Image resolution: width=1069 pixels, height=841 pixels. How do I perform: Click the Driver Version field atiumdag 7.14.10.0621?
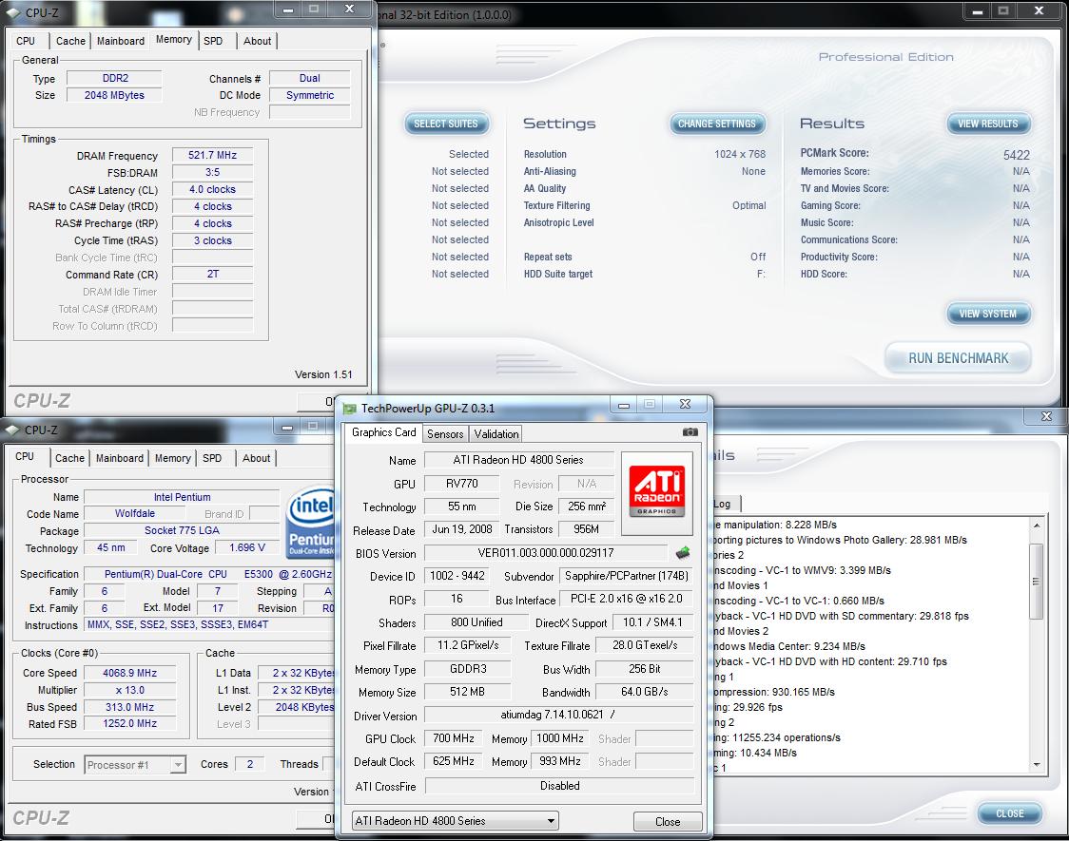coord(558,715)
